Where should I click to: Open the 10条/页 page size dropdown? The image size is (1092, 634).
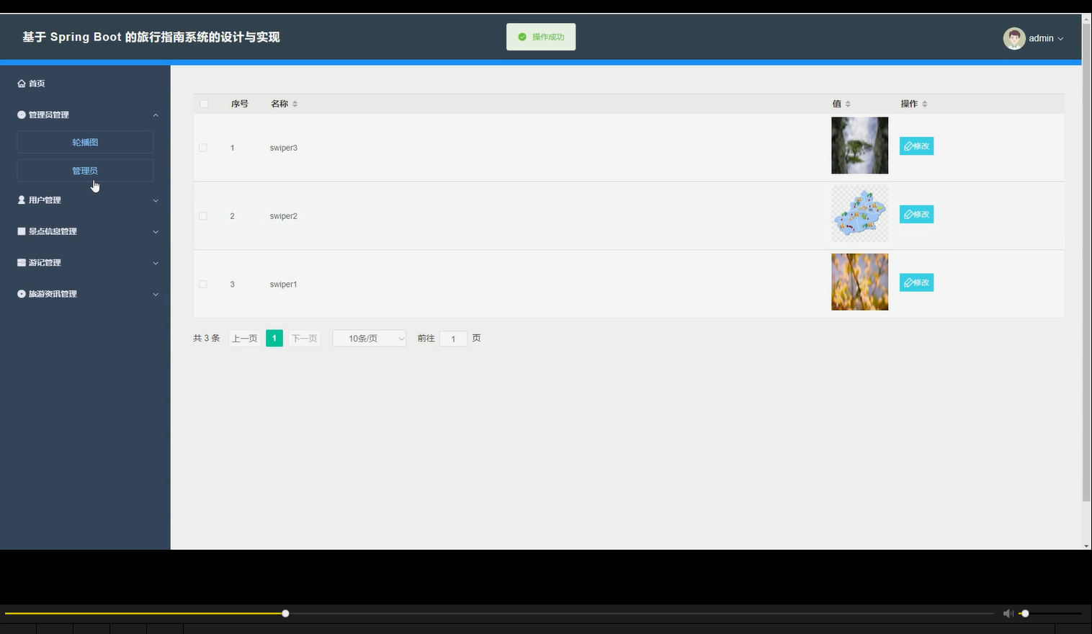(370, 338)
